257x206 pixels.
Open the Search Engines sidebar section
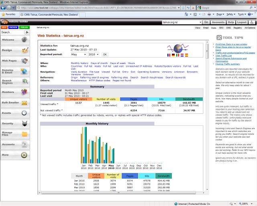pyautogui.click(x=15, y=82)
